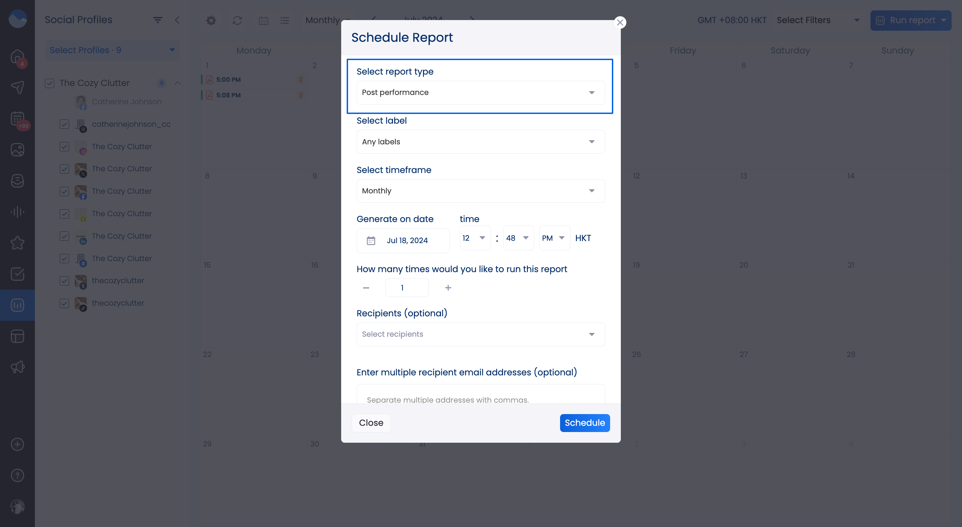The height and width of the screenshot is (527, 962).
Task: Open the Publishing paper plane icon
Action: pos(17,87)
